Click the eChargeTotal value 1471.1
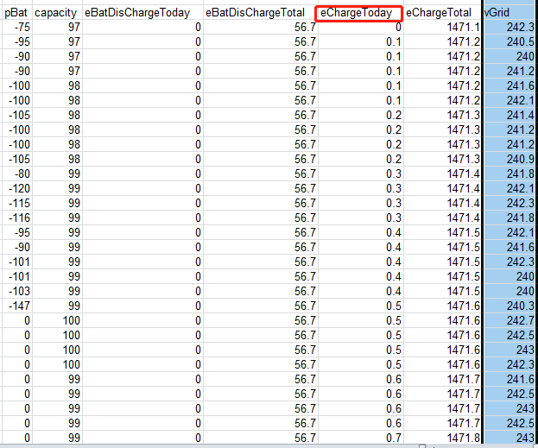 click(x=442, y=27)
